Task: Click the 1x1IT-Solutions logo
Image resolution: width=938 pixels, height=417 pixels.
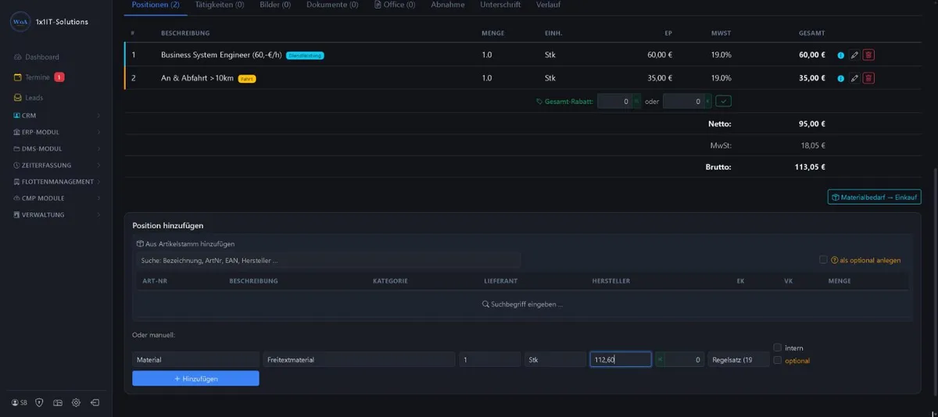Action: pyautogui.click(x=20, y=23)
